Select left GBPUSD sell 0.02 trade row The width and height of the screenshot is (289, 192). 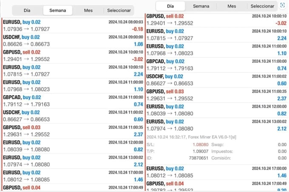click(73, 56)
